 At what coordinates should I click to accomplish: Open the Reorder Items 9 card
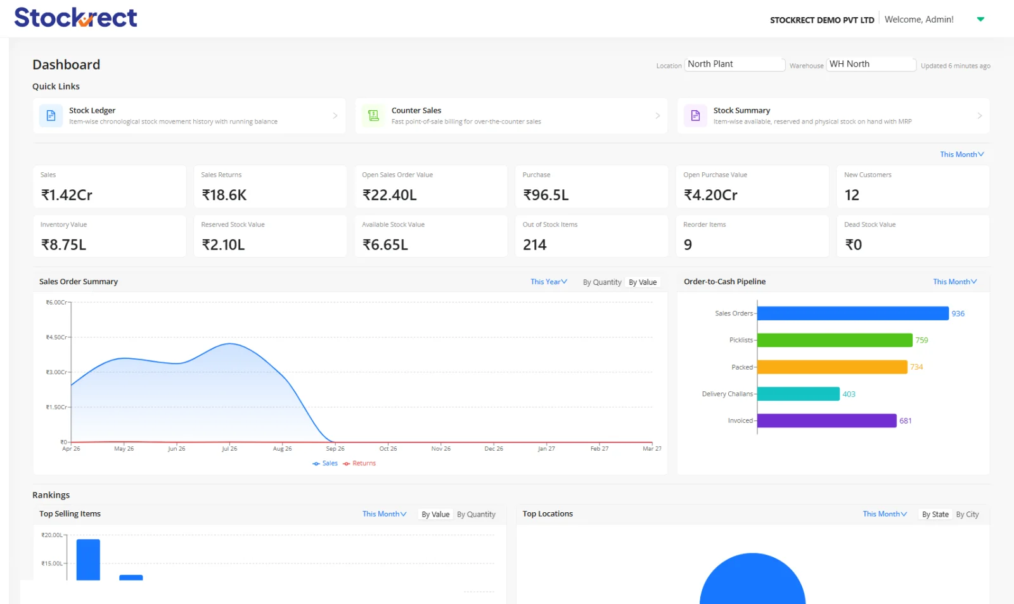click(752, 236)
